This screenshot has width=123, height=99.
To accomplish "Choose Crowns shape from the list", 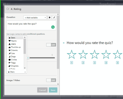I will pos(15,50).
